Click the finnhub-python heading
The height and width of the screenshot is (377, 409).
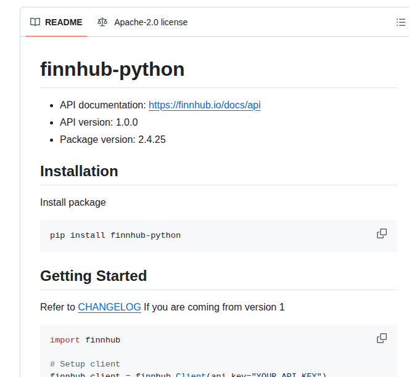point(112,70)
